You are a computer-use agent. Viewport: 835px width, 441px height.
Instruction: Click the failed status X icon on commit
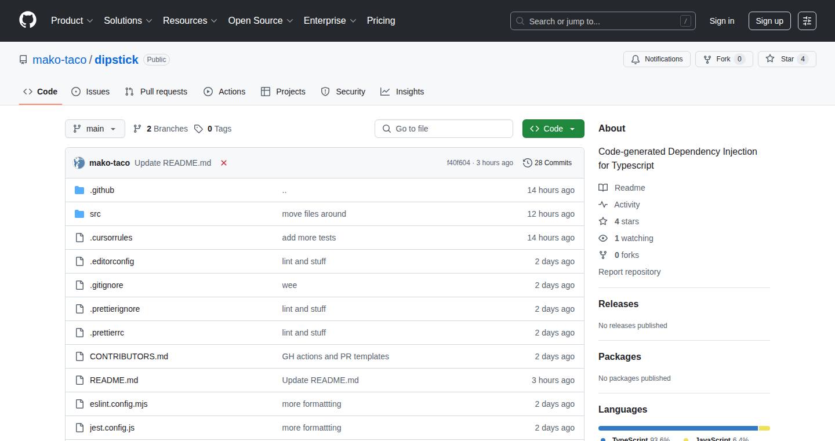224,163
